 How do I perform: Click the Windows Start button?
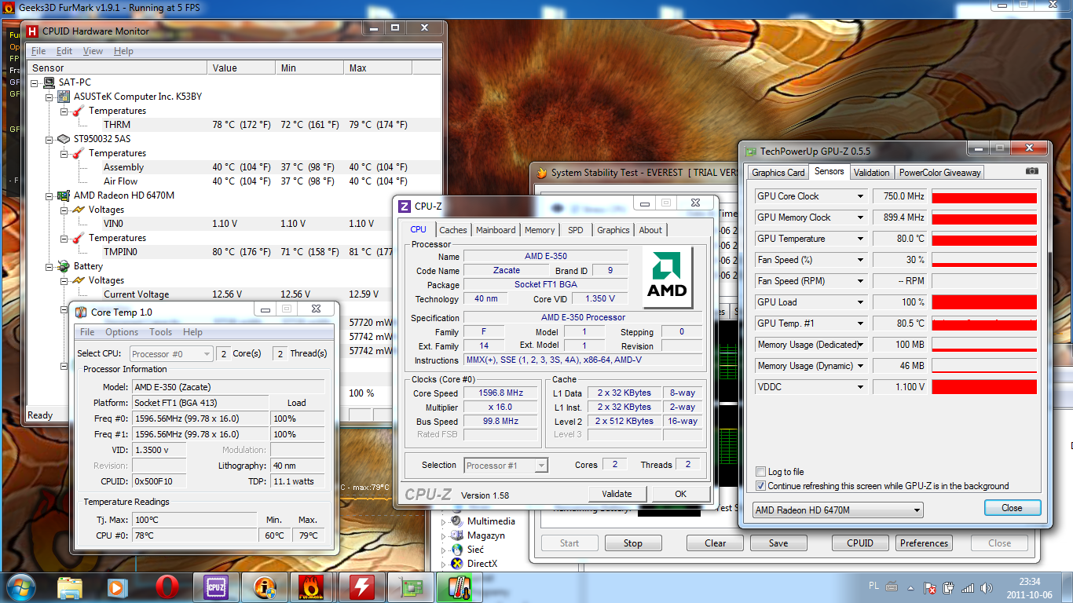[20, 587]
